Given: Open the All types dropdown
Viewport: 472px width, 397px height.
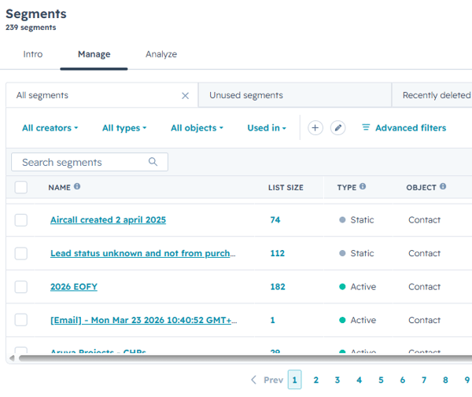Looking at the screenshot, I should (x=124, y=128).
